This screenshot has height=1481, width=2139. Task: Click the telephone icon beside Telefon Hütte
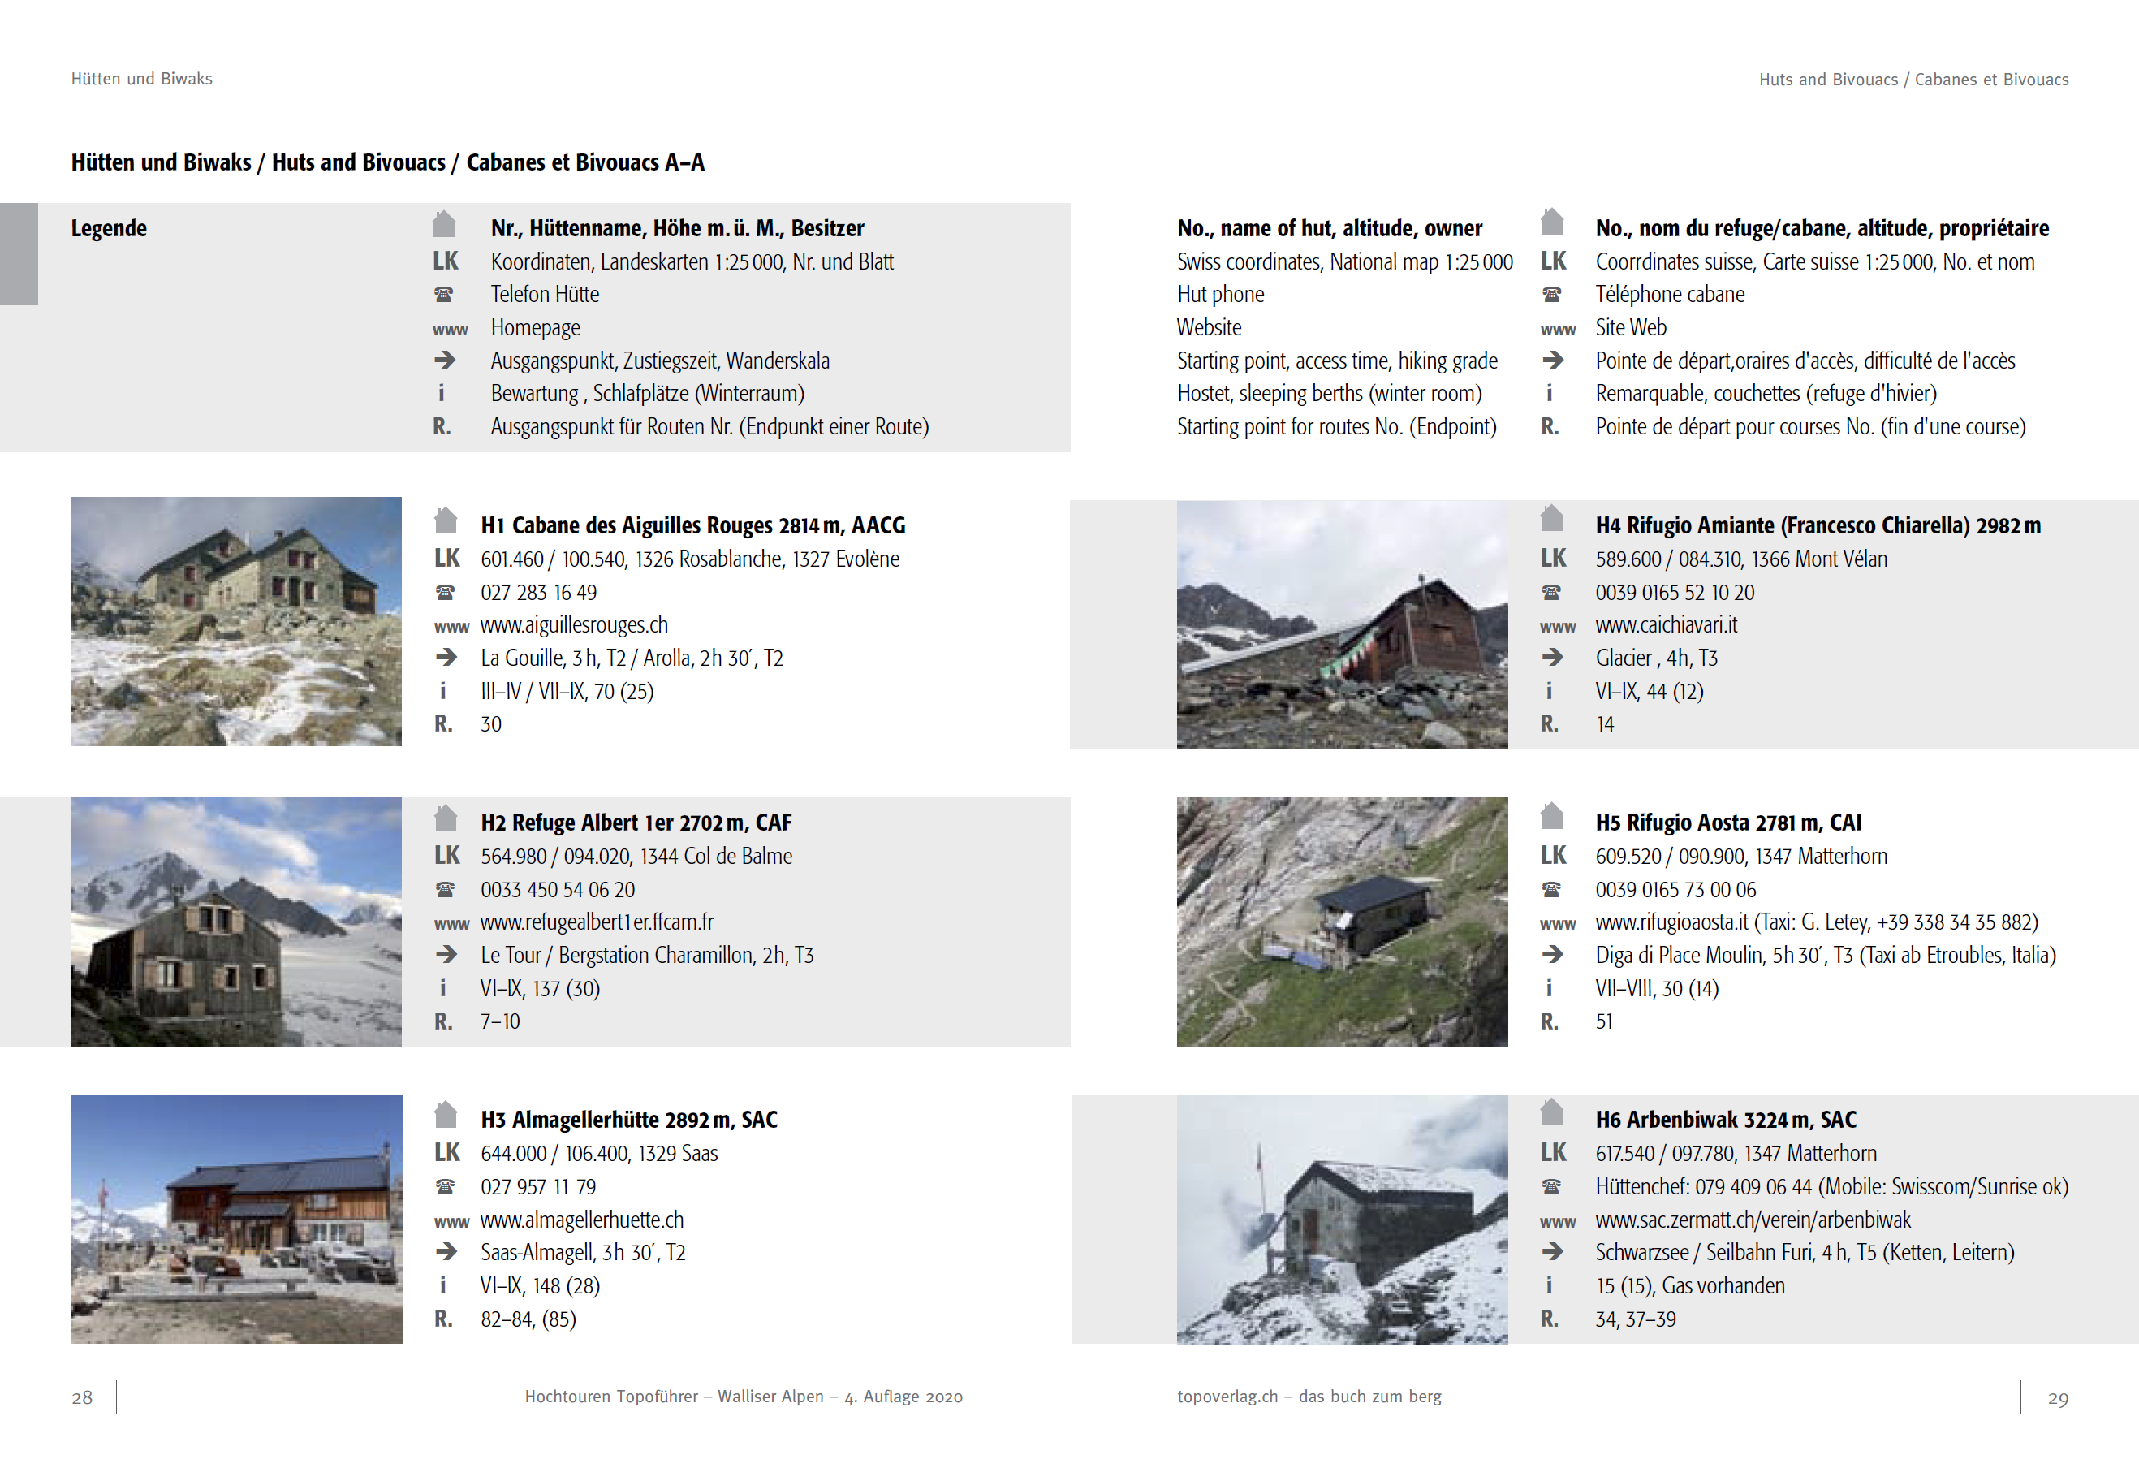(444, 294)
